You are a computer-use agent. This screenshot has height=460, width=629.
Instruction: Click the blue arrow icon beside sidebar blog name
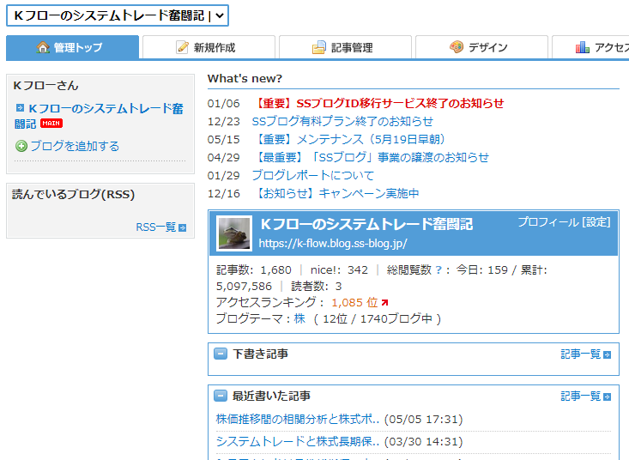pyautogui.click(x=20, y=107)
